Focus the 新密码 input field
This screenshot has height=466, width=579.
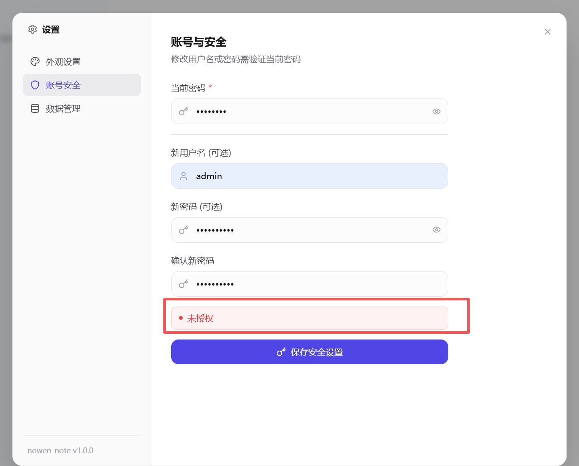pos(309,230)
